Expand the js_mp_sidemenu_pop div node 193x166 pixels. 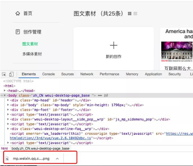(8, 119)
